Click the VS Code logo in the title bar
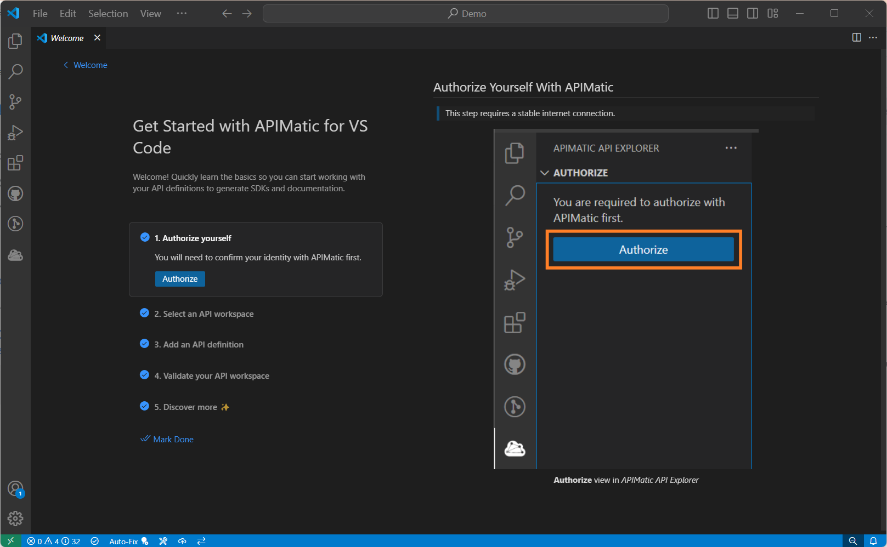This screenshot has width=887, height=547. click(x=13, y=13)
